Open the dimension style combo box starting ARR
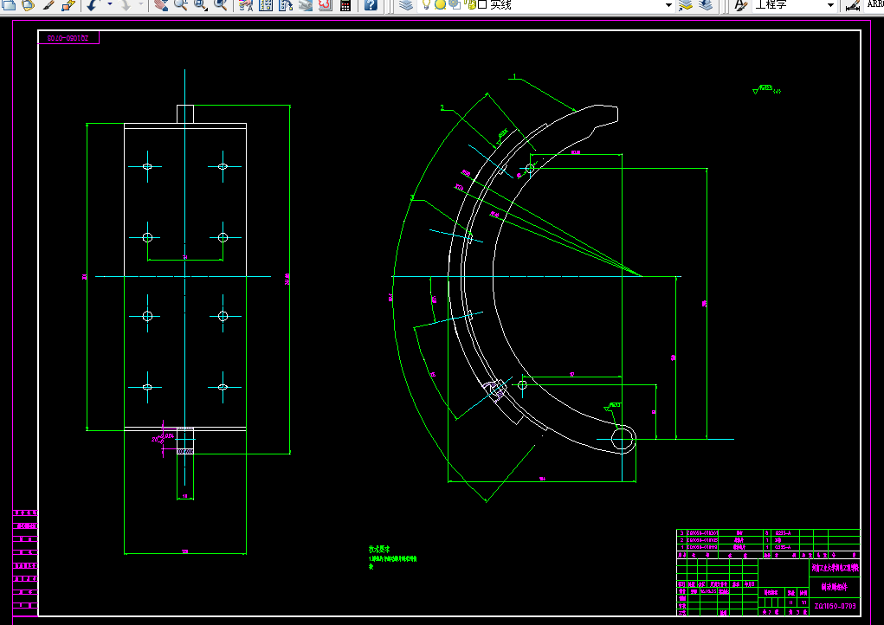The image size is (884, 625). (875, 4)
